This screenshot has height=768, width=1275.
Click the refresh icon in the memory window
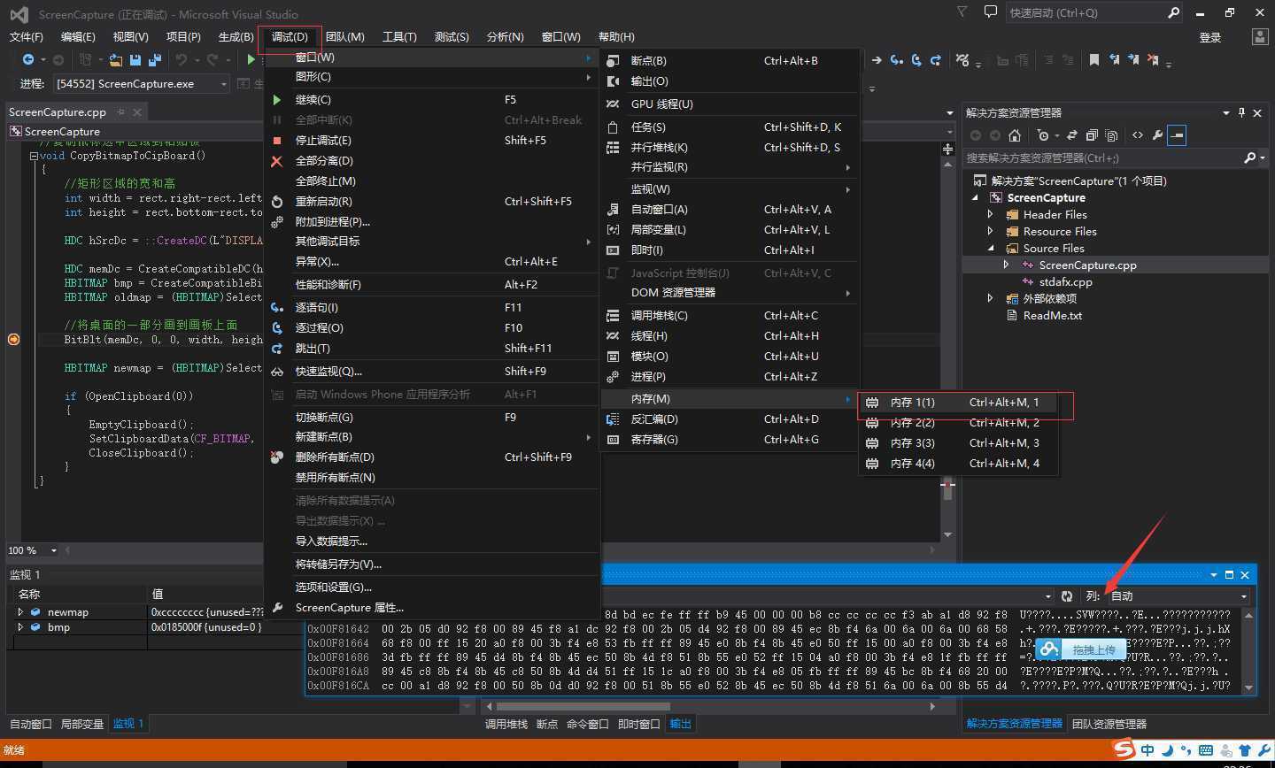[x=1067, y=596]
